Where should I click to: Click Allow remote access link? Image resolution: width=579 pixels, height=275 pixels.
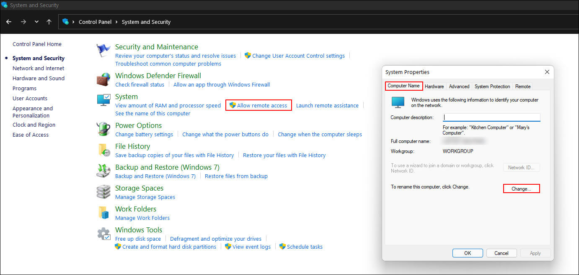[x=258, y=106]
